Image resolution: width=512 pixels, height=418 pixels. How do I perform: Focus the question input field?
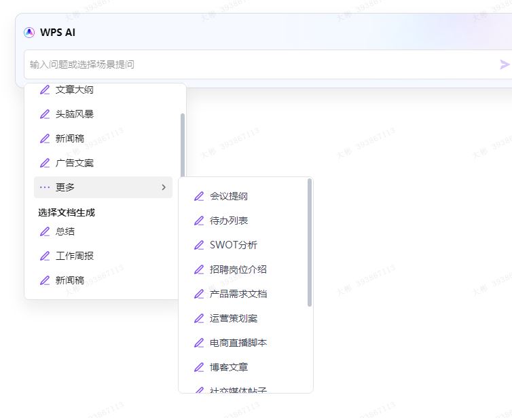[x=268, y=64]
